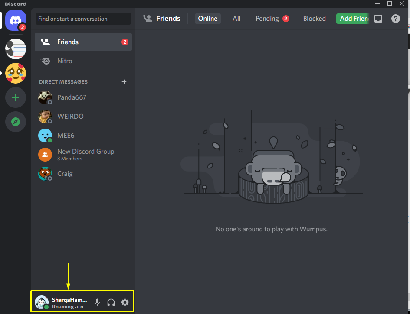
Task: Open the Blocked users tab
Action: click(x=314, y=19)
